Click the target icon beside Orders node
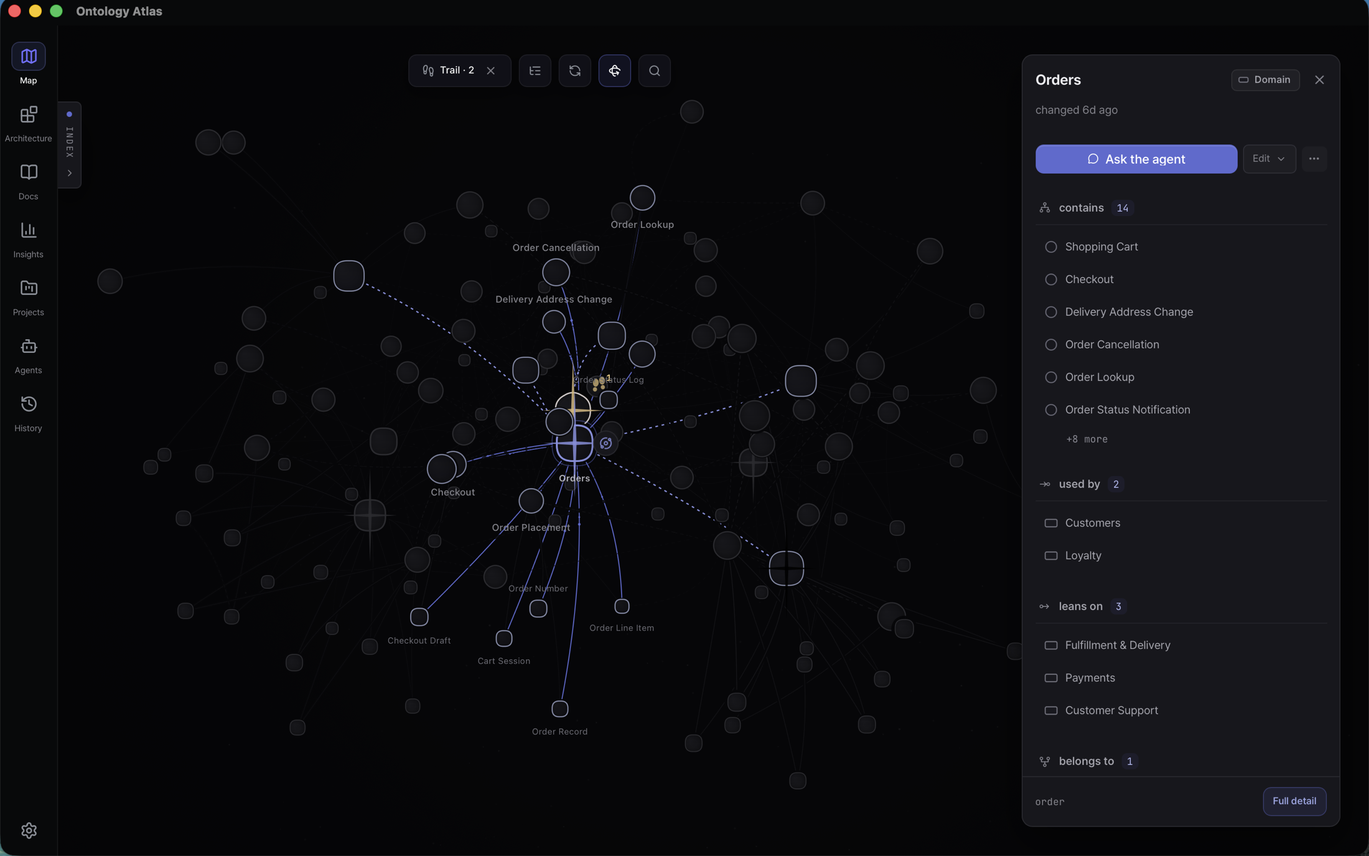 pyautogui.click(x=605, y=443)
